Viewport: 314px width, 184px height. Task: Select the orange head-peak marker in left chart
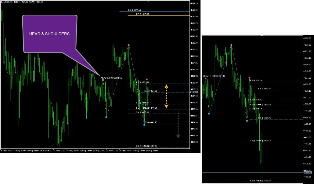click(x=129, y=45)
